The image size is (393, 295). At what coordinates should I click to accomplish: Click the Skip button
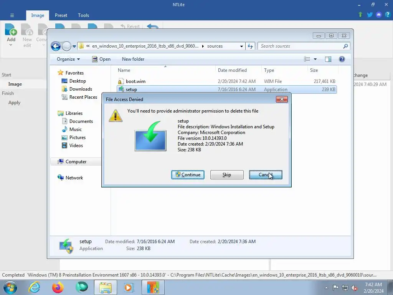click(227, 175)
